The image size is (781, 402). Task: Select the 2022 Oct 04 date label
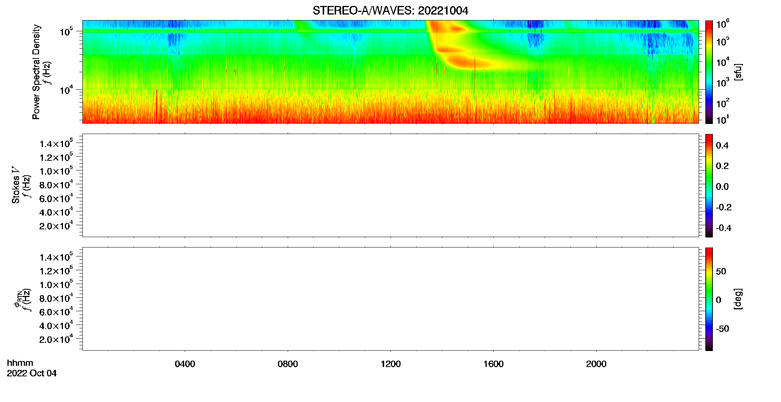(32, 373)
